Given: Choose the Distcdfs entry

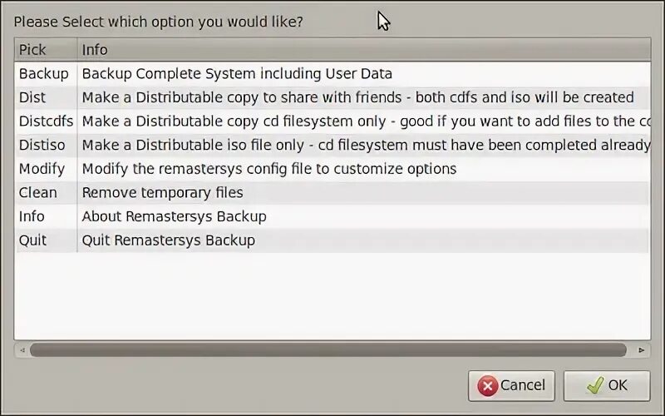Looking at the screenshot, I should pyautogui.click(x=46, y=121).
